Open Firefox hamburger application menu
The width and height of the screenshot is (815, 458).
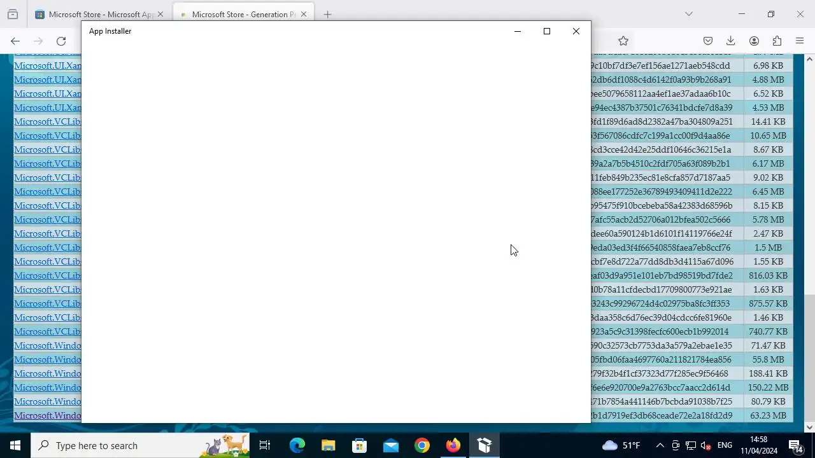[800, 41]
